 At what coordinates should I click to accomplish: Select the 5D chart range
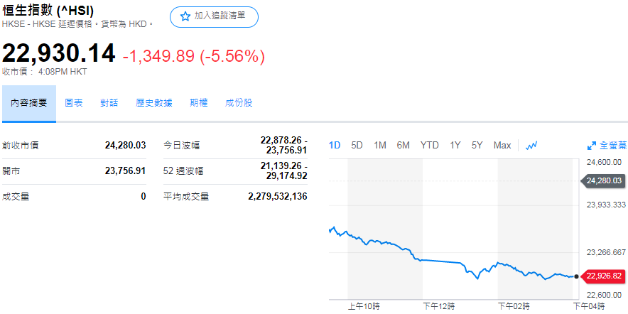click(357, 146)
